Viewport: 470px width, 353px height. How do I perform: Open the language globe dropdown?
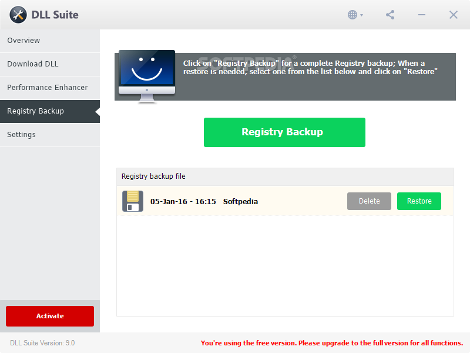(355, 15)
